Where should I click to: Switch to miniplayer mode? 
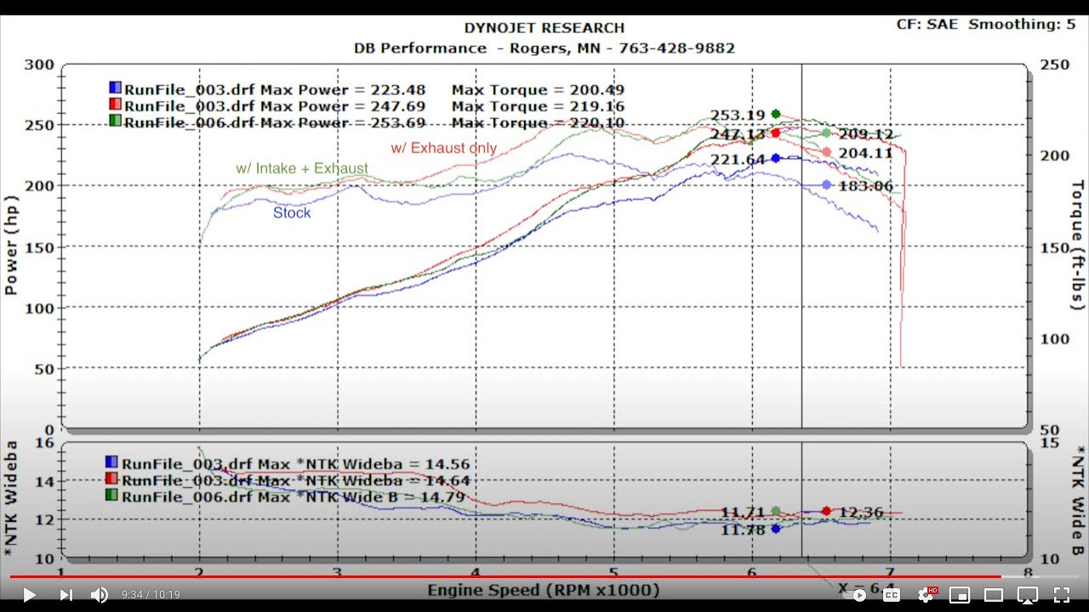pos(960,595)
